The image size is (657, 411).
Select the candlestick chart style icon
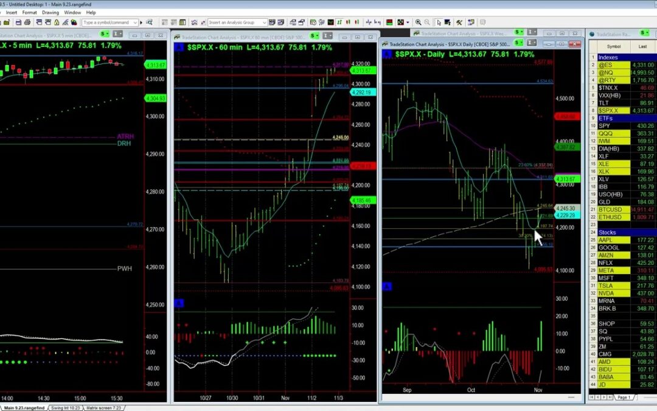click(x=348, y=23)
